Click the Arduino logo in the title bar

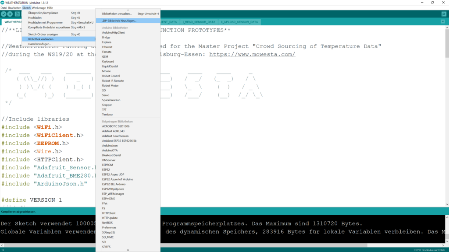click(2, 3)
